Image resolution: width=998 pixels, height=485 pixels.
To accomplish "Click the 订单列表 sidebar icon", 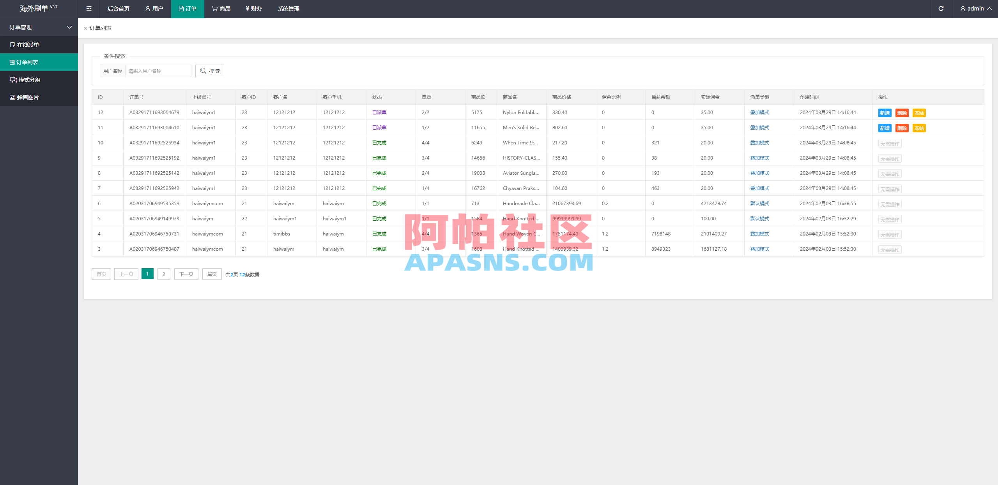I will pyautogui.click(x=12, y=62).
